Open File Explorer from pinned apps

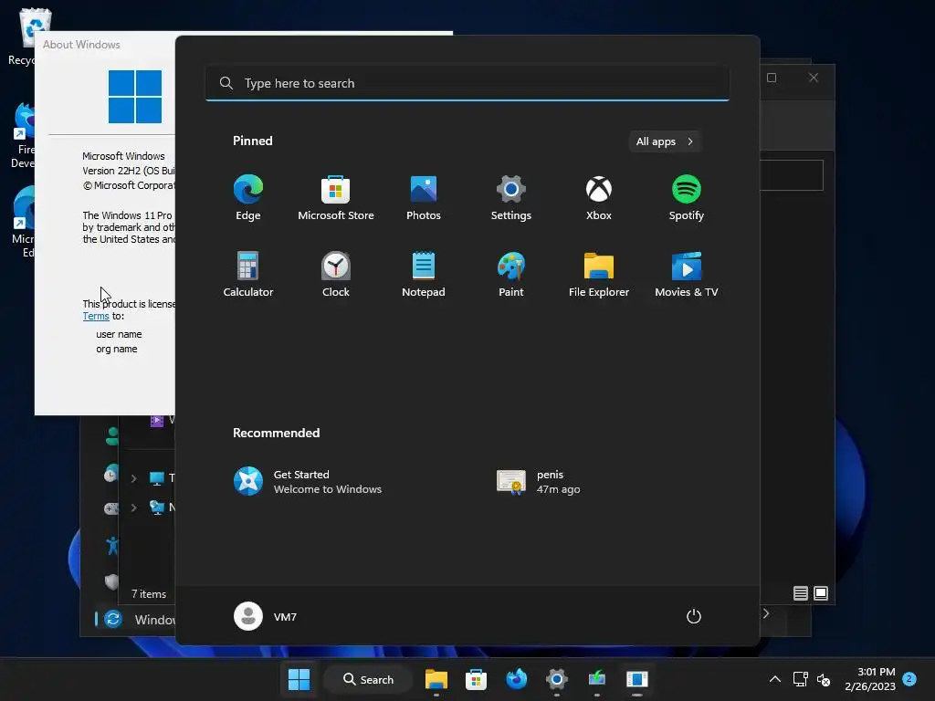pyautogui.click(x=599, y=274)
